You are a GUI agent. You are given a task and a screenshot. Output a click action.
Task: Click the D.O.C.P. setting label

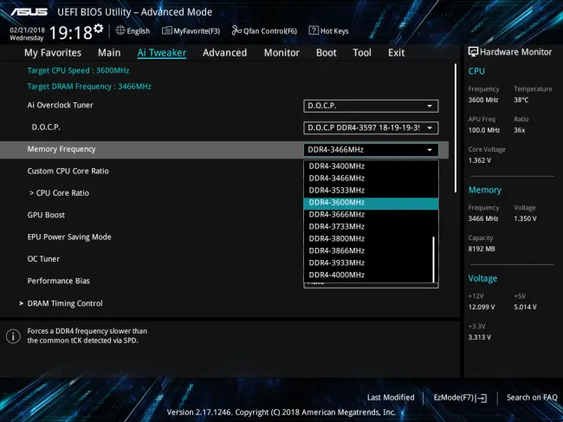click(46, 127)
